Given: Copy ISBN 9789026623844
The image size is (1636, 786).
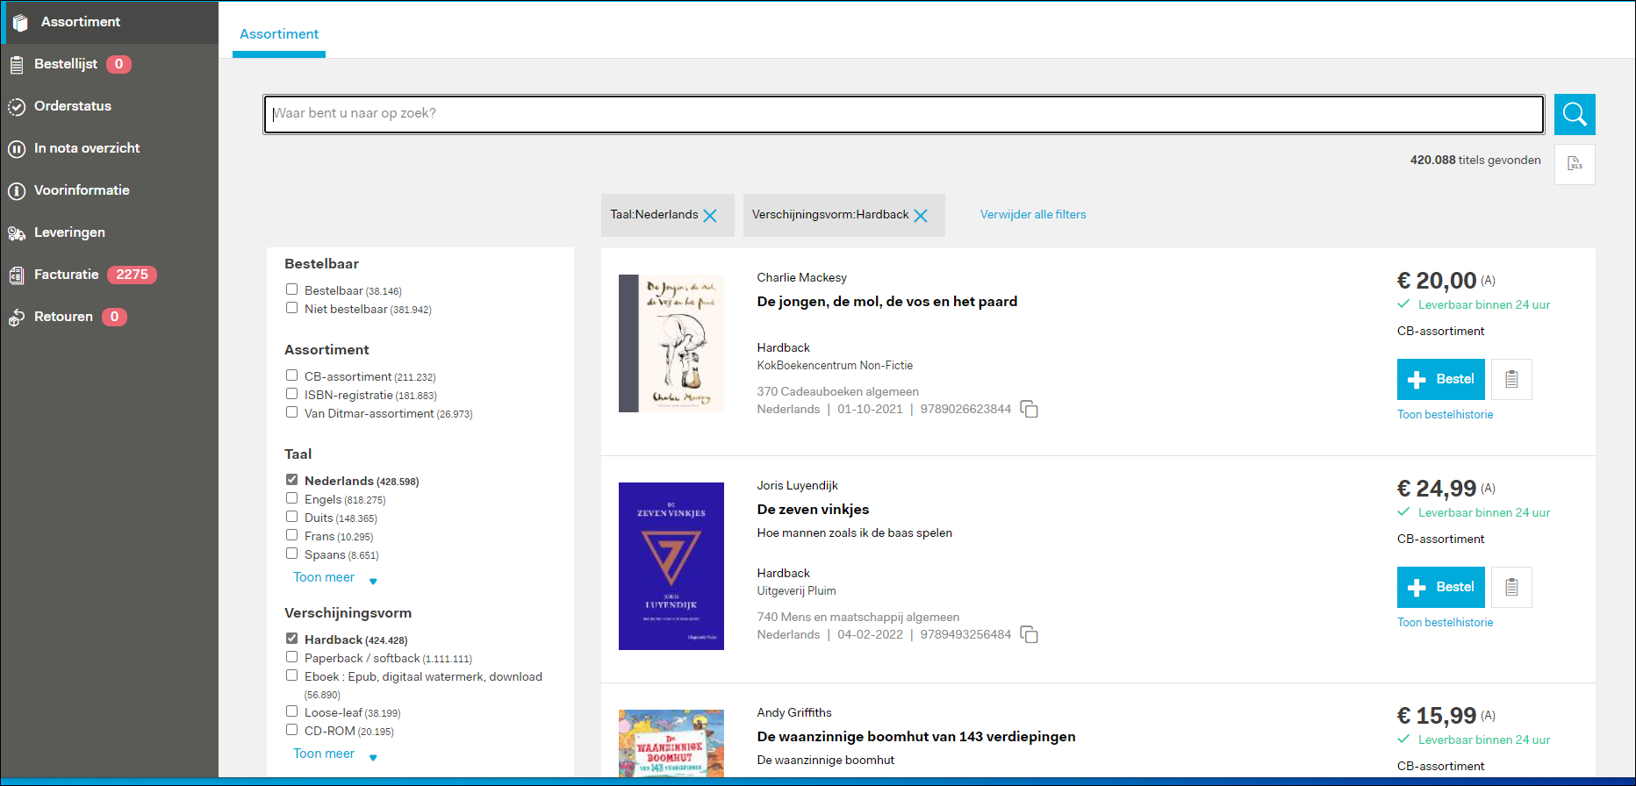Looking at the screenshot, I should click(1030, 410).
